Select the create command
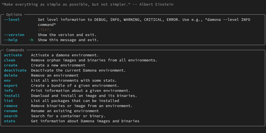This screenshot has height=133, width=266. (x=11, y=65)
